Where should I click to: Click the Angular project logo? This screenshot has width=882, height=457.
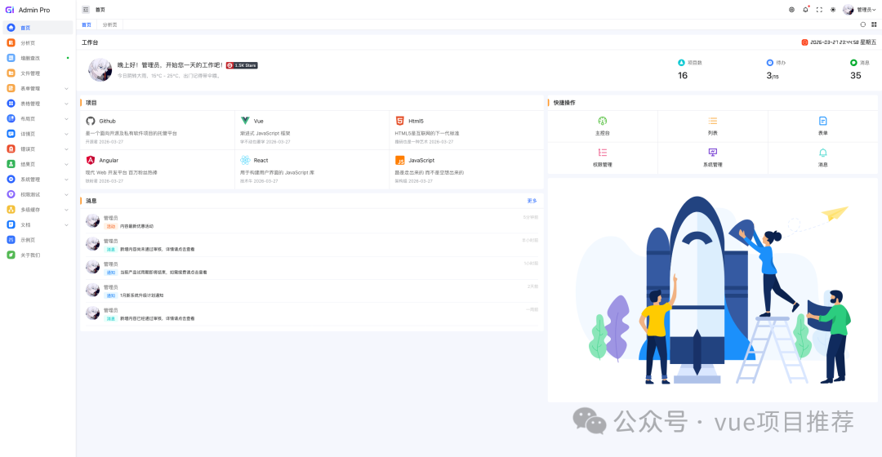[x=91, y=160]
